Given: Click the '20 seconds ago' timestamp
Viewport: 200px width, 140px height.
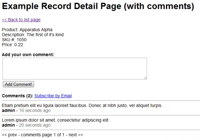Looking at the screenshot, I should [x=35, y=125].
